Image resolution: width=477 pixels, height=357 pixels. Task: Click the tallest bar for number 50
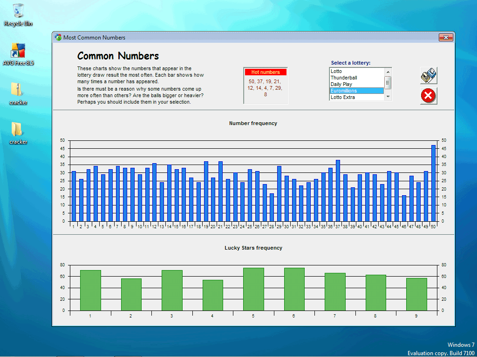point(433,183)
